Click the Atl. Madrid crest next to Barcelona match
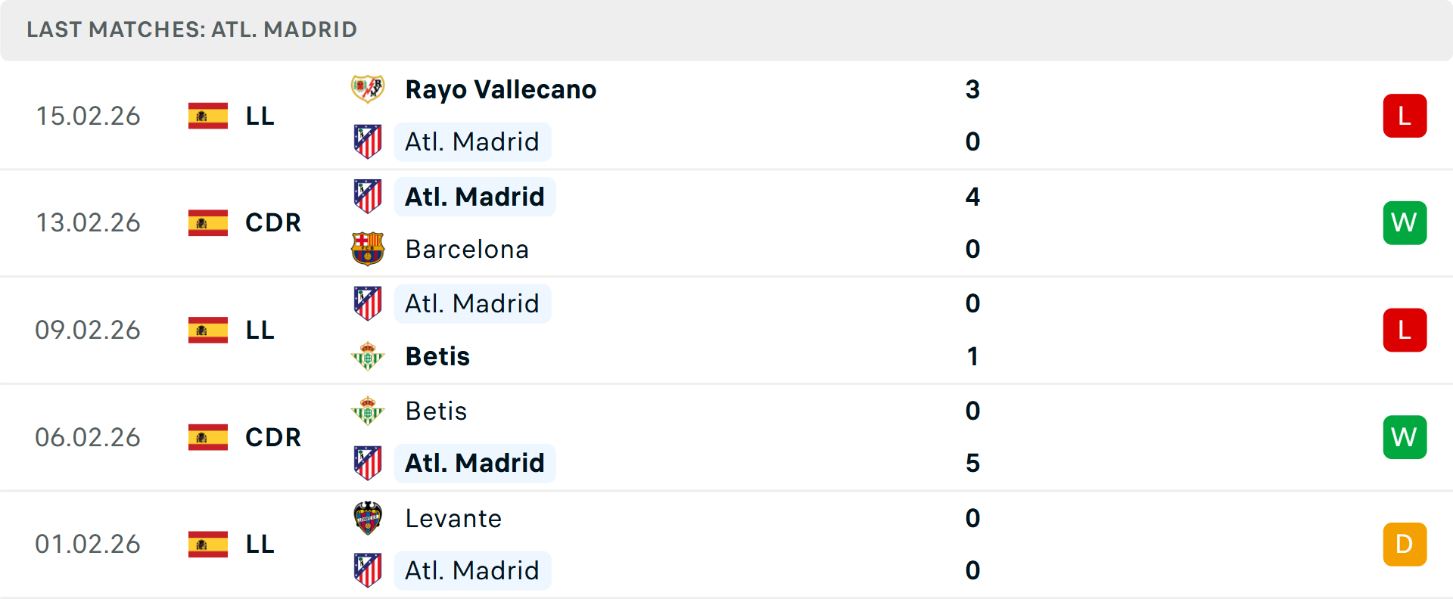Screen dimensions: 1453x599 click(369, 196)
